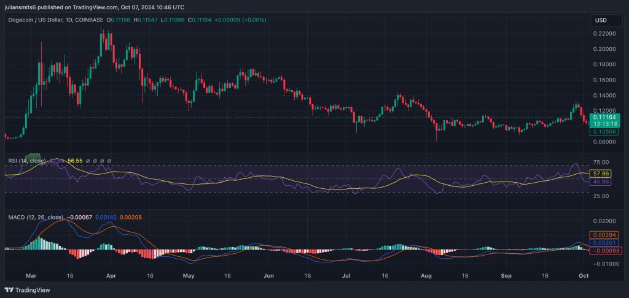The width and height of the screenshot is (629, 298).
Task: Click the MACD orange tag 0.00294
Action: coord(604,235)
